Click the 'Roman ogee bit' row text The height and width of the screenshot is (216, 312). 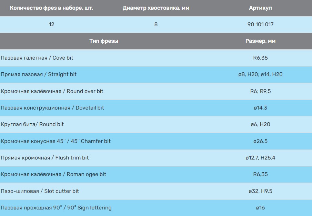[53, 174]
